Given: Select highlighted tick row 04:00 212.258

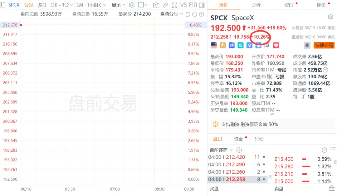Looking at the screenshot, I should pos(237,179).
